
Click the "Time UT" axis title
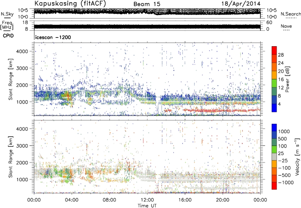147,206
